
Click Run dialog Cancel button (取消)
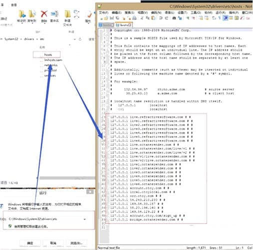tap(53, 243)
